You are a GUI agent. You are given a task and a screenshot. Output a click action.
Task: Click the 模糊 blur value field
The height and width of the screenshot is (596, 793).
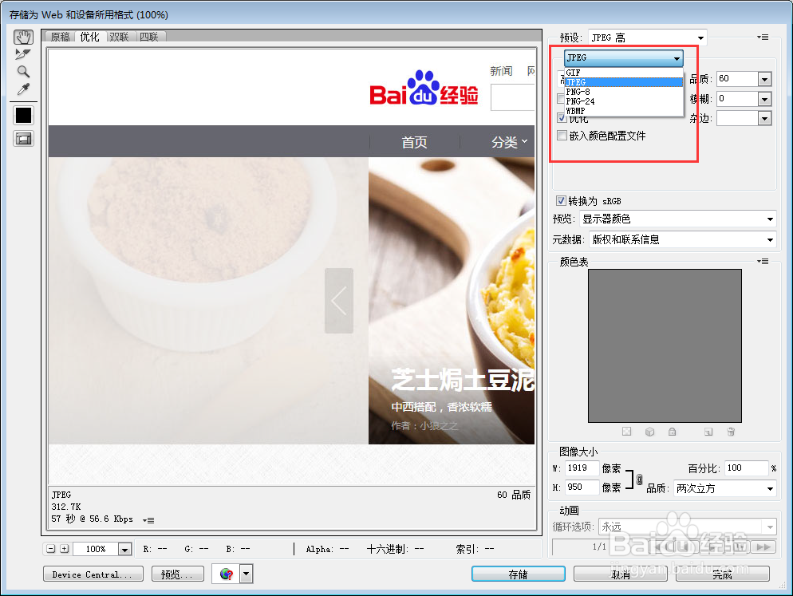point(737,99)
